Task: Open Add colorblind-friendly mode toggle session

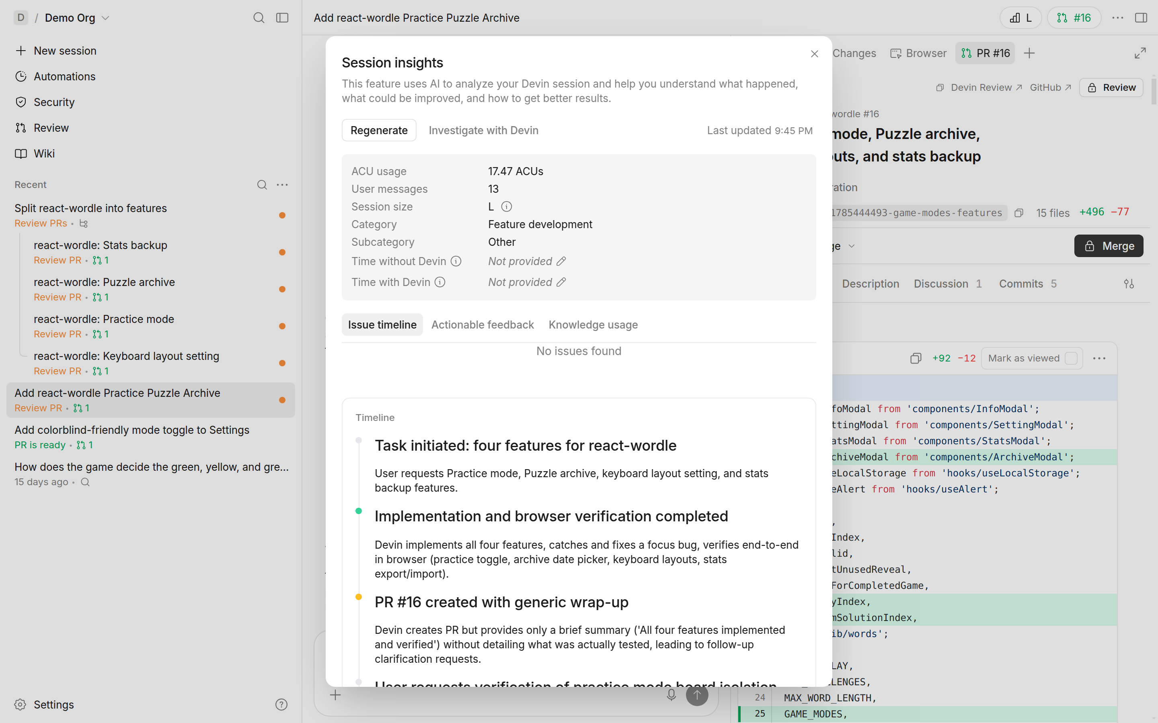Action: 150,437
